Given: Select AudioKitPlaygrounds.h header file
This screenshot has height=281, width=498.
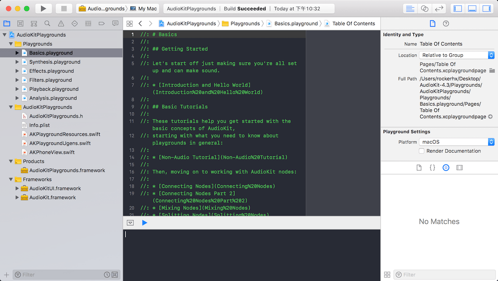Looking at the screenshot, I should click(56, 116).
